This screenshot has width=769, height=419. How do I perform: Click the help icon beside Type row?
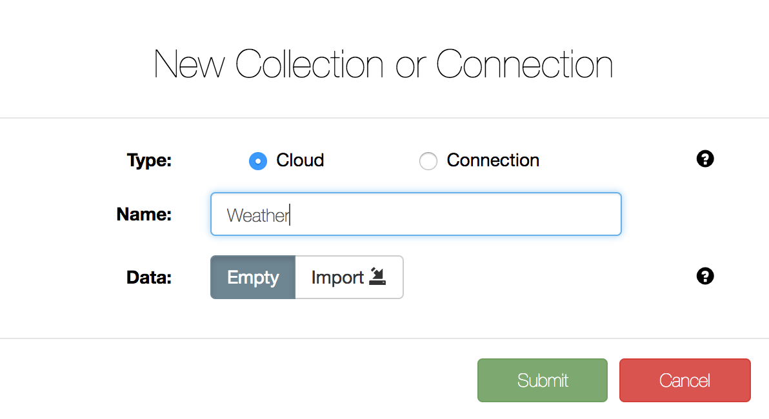point(704,159)
